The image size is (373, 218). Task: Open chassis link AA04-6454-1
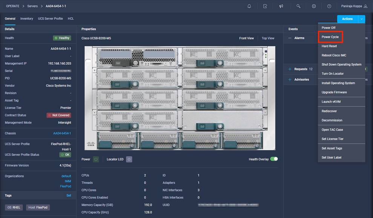click(62, 133)
